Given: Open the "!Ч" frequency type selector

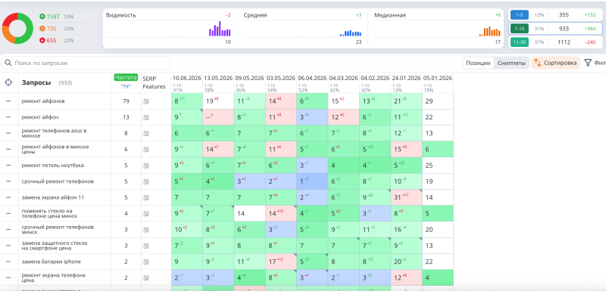Looking at the screenshot, I should click(126, 86).
